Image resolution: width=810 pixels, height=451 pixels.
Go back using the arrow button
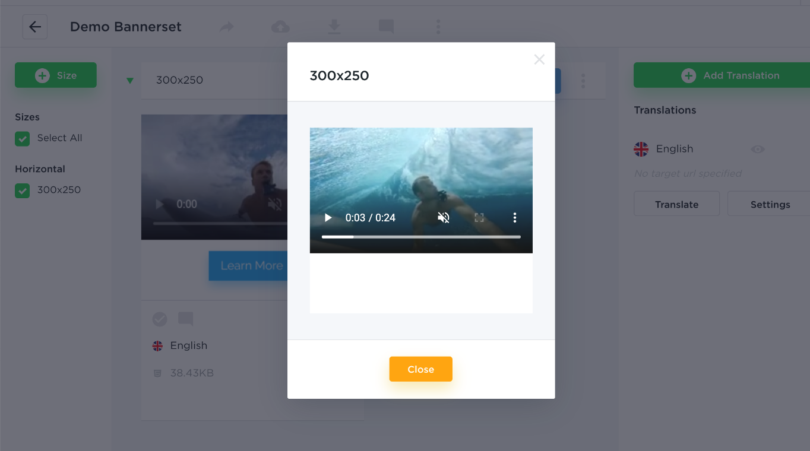tap(35, 27)
